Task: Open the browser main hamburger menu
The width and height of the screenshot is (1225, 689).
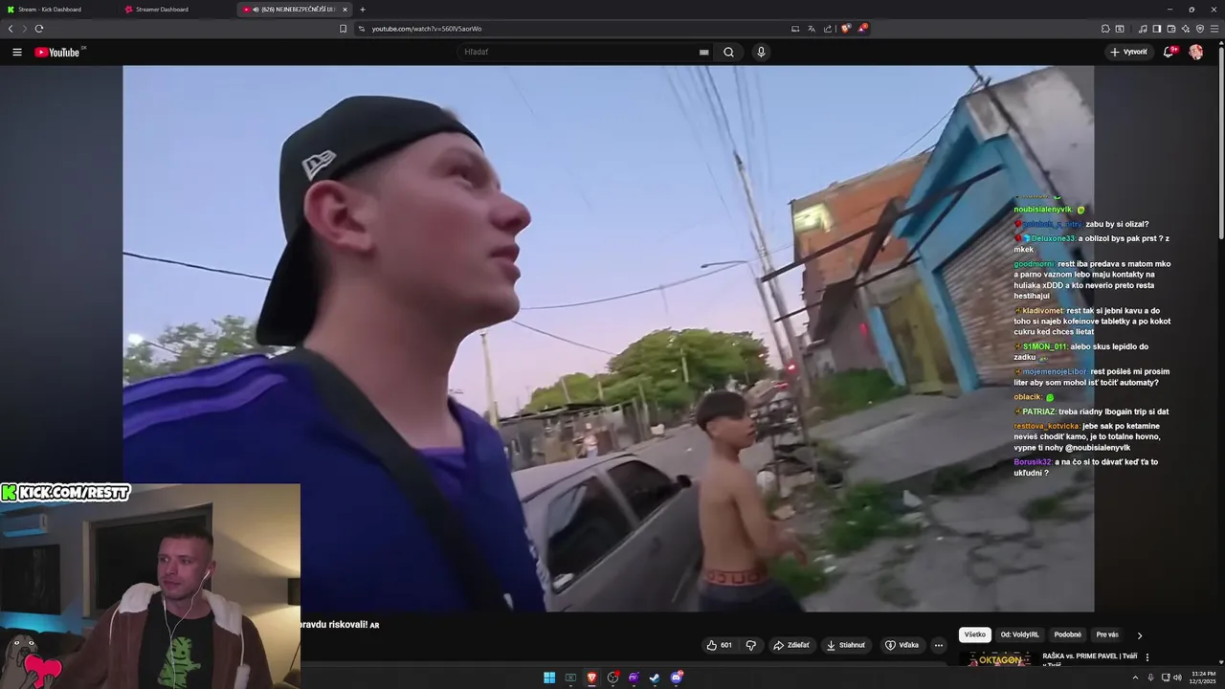Action: tap(1214, 29)
